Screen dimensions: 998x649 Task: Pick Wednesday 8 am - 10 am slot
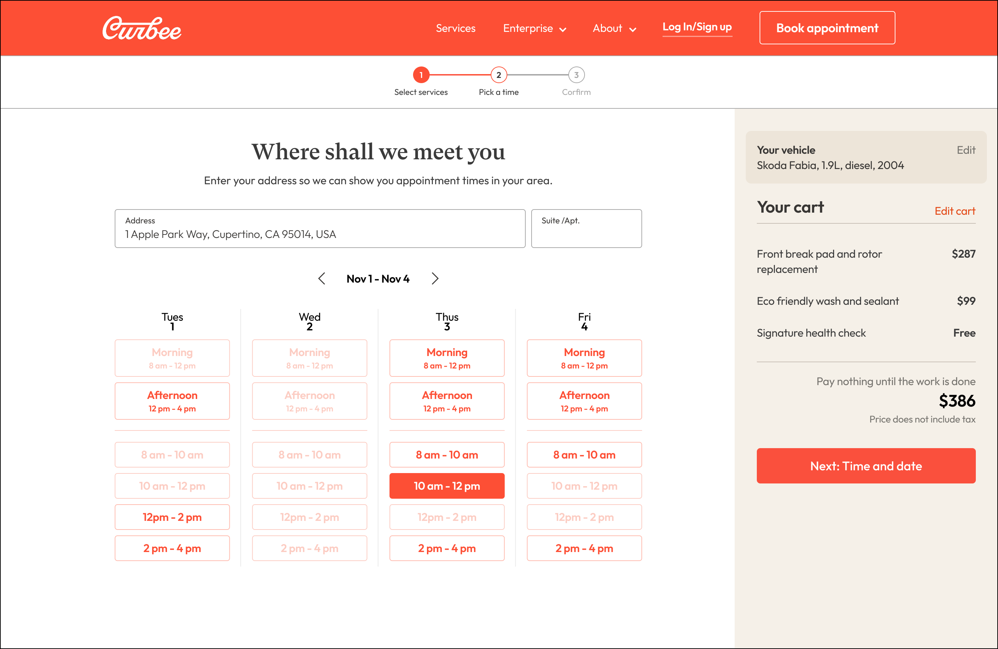[309, 455]
